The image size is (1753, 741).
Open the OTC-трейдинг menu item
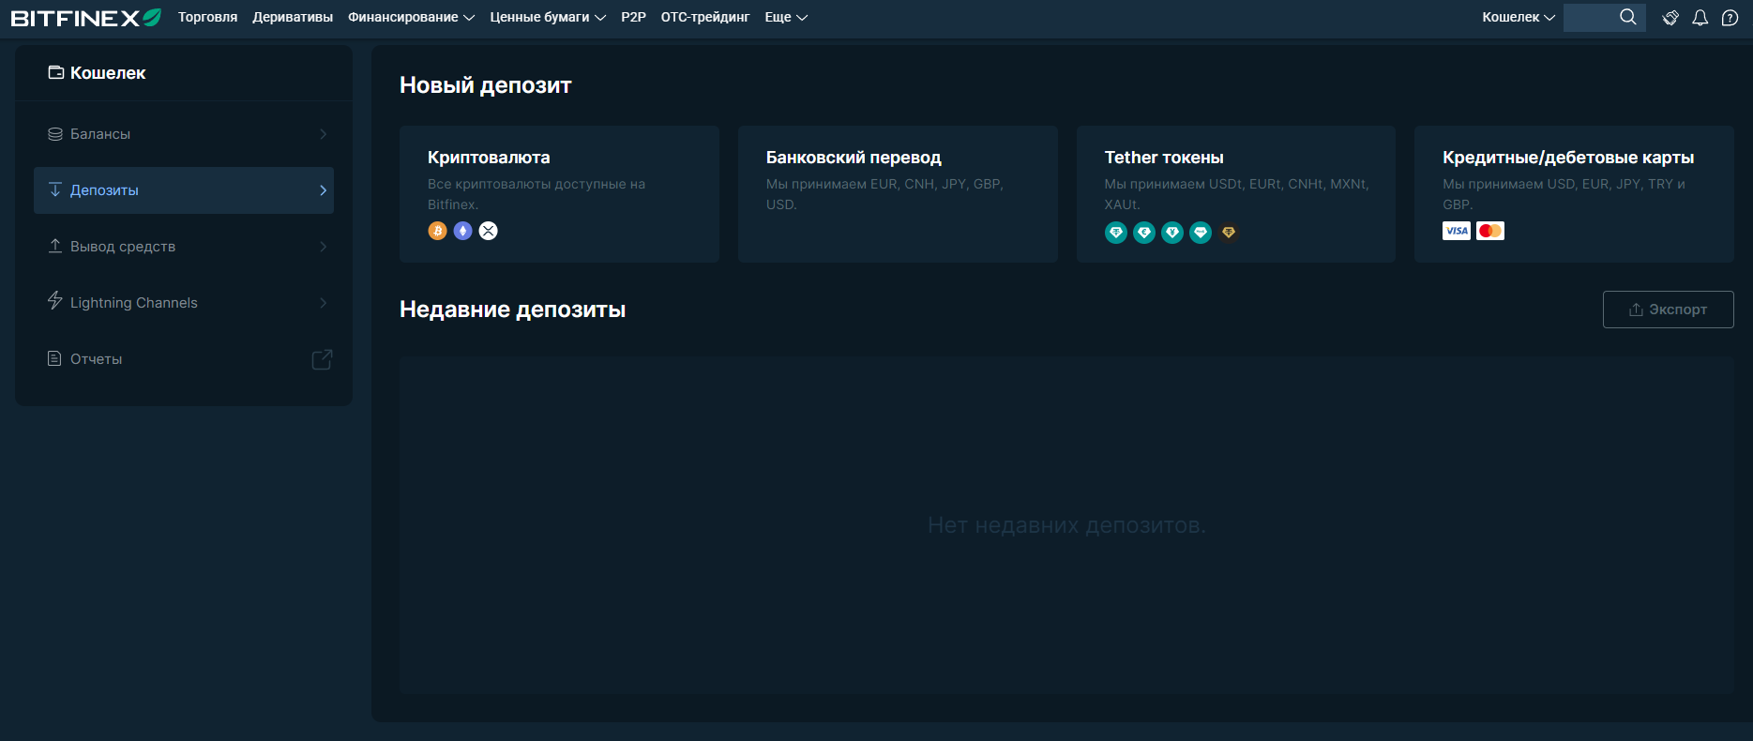pyautogui.click(x=705, y=17)
